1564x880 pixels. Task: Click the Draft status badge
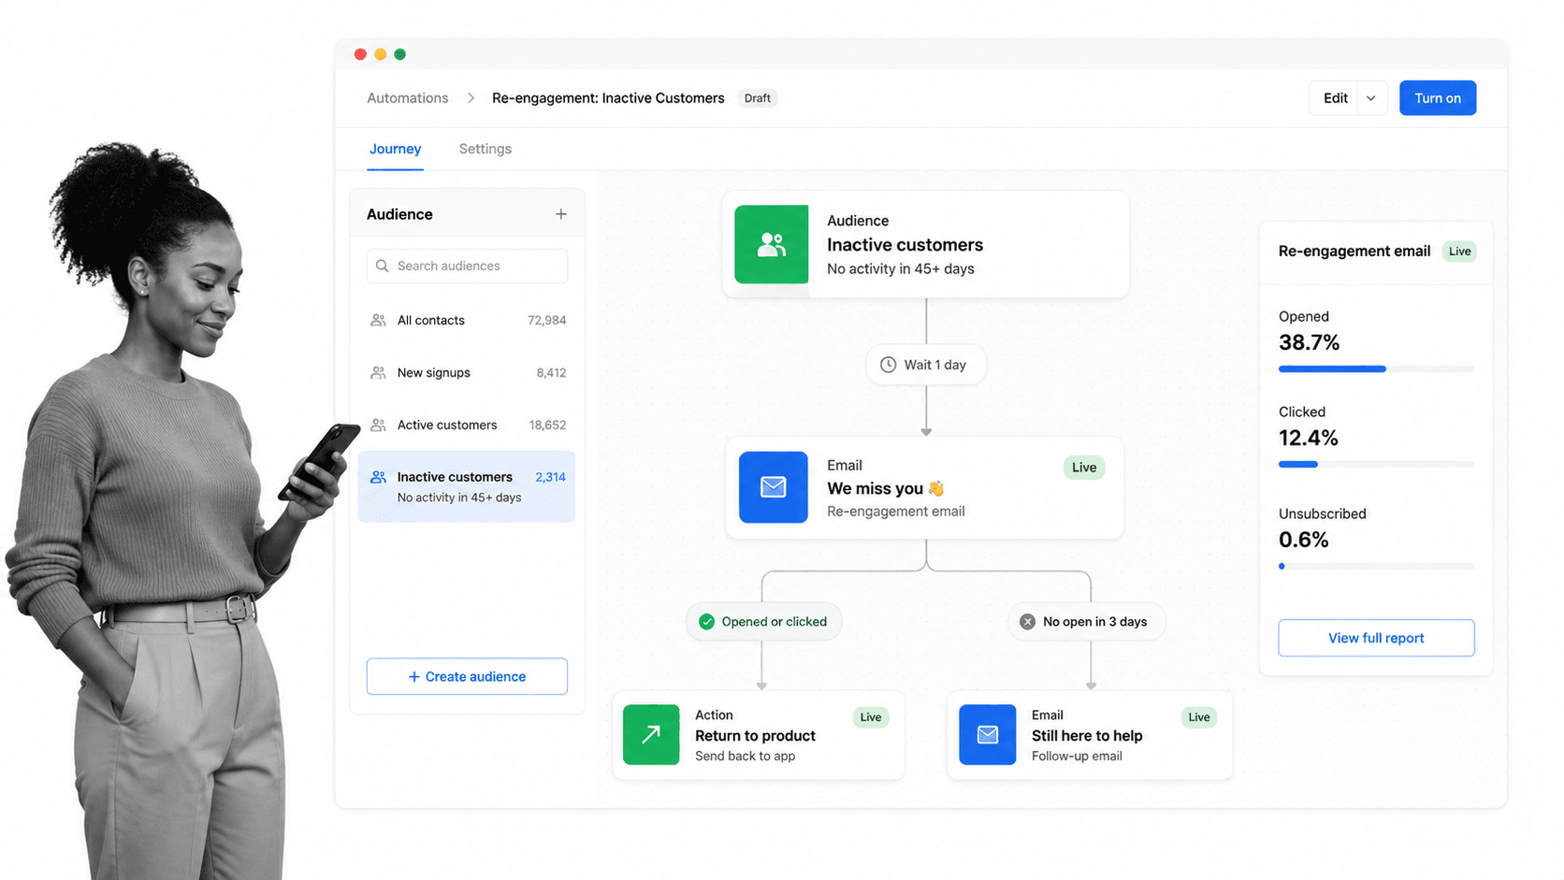(x=758, y=98)
